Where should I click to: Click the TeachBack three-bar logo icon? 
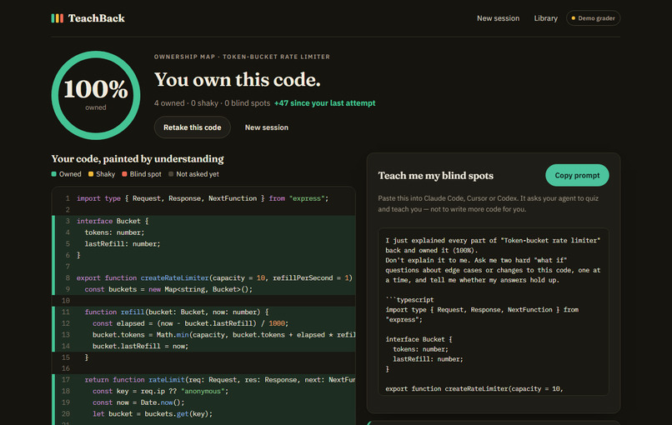57,18
